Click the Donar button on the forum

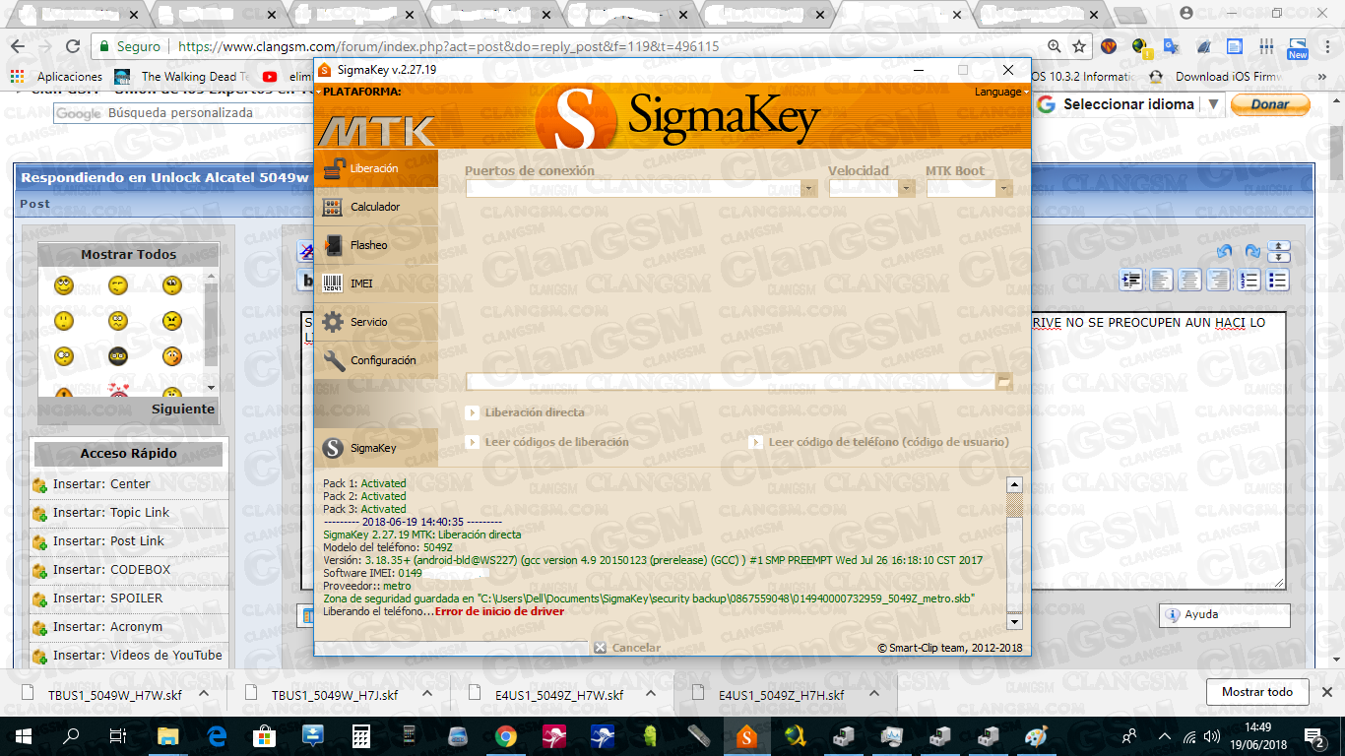pos(1270,104)
